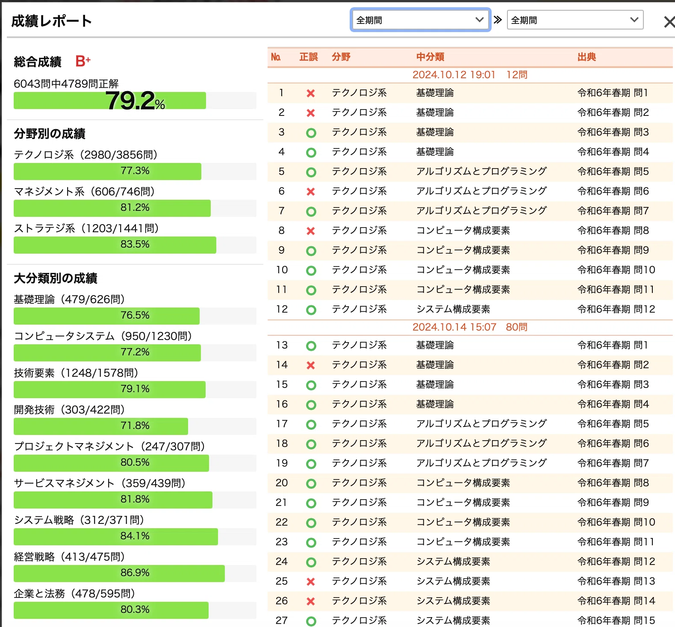The width and height of the screenshot is (675, 627).
Task: Click the テクノロジ系 77.3% progress bar
Action: tap(135, 171)
